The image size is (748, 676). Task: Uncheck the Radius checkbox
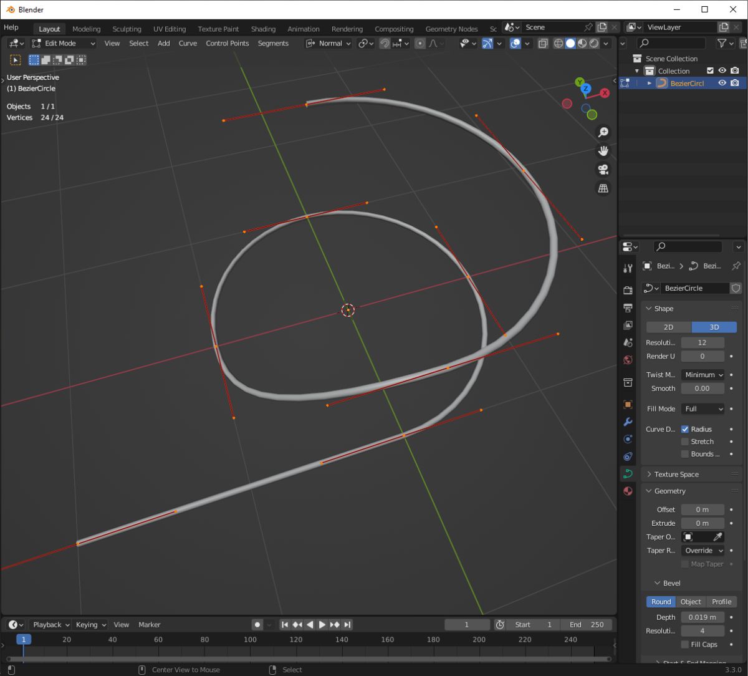pyautogui.click(x=685, y=429)
